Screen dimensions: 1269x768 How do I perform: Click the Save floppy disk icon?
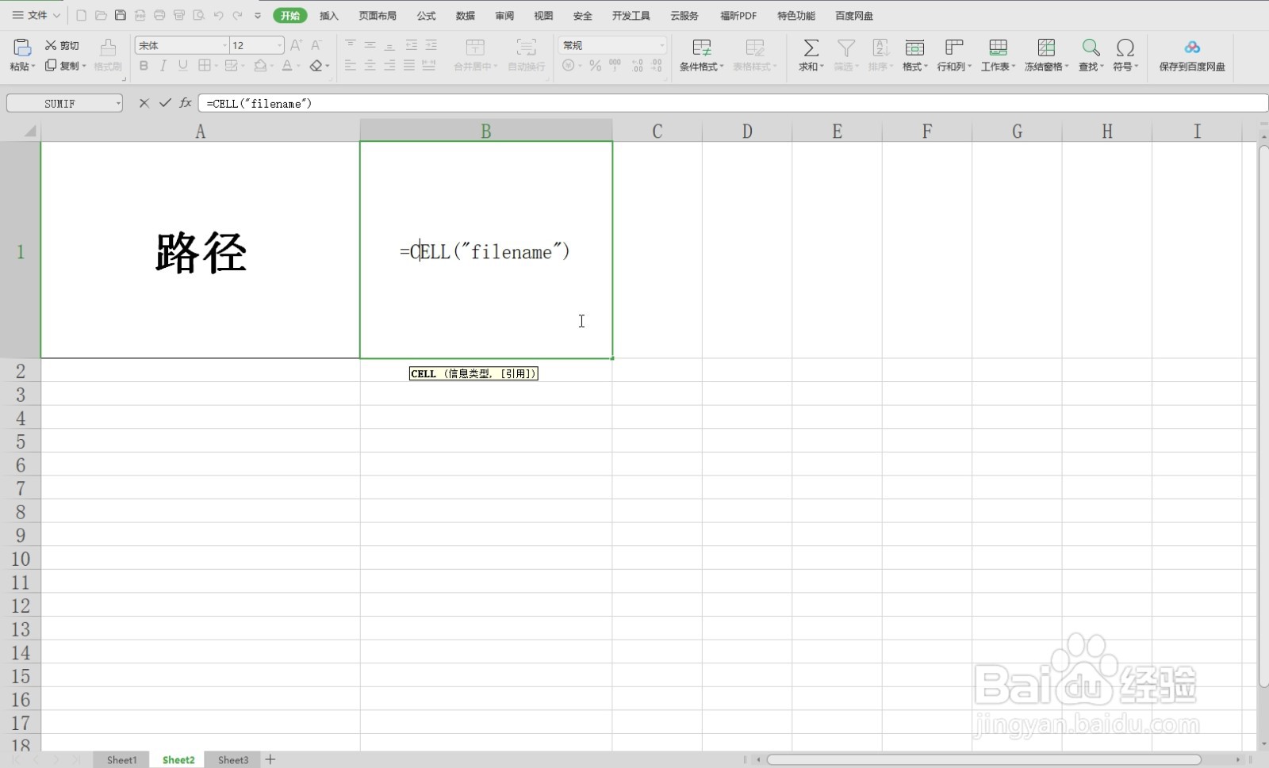[x=121, y=15]
